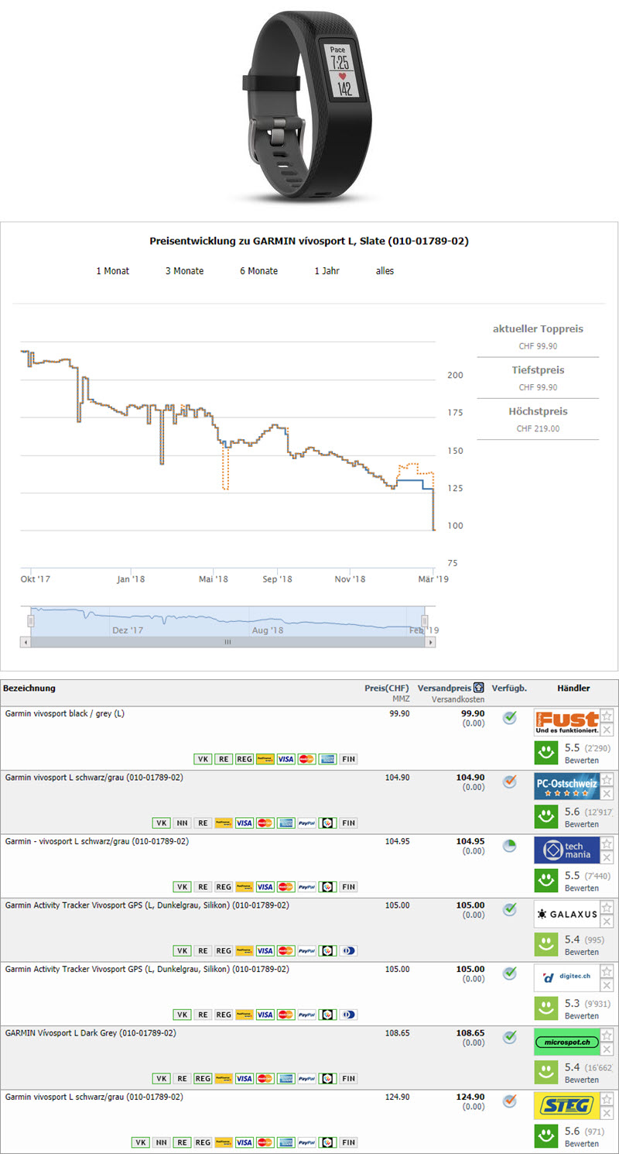Sort offers by Preis(CHF) column header
Screen dimensions: 619x1154
click(387, 688)
